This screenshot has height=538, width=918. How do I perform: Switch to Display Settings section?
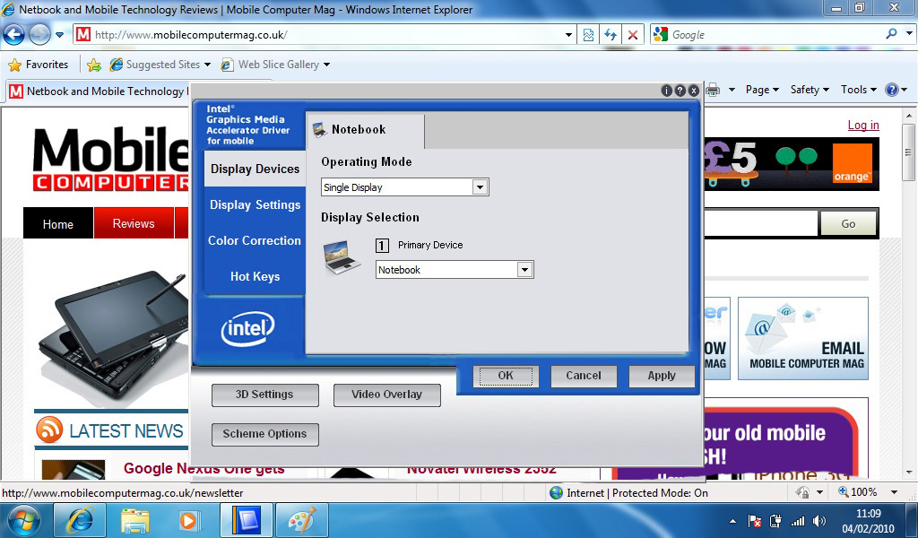click(255, 205)
